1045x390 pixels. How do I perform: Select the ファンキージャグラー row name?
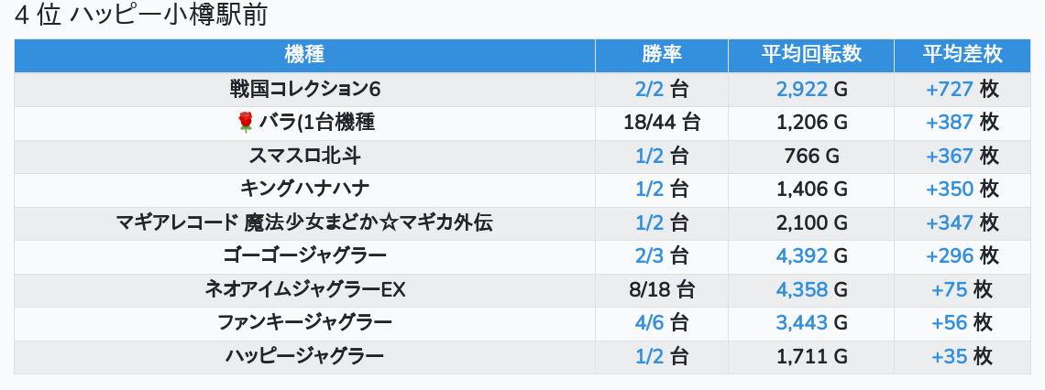click(304, 323)
